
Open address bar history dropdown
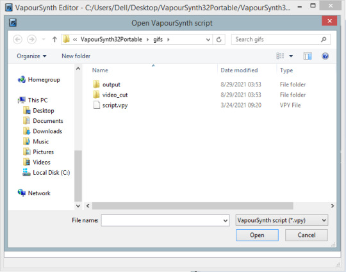click(208, 40)
